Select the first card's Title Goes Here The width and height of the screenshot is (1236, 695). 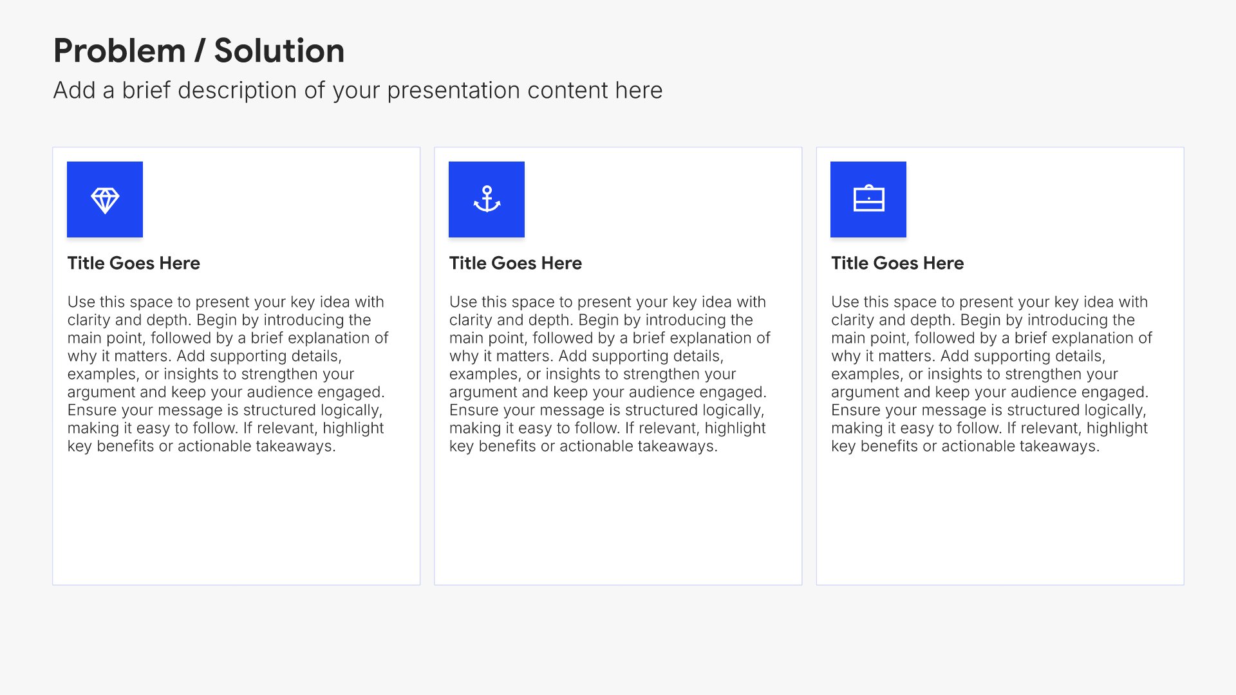[x=134, y=263]
